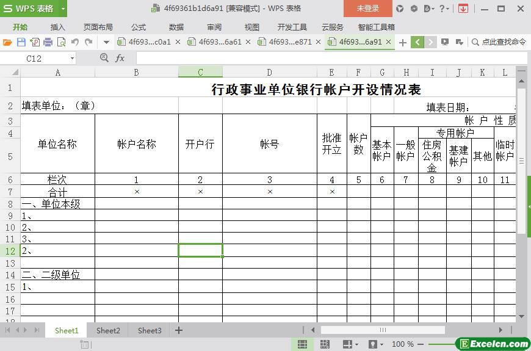This screenshot has height=351, width=531.
Task: Open the 公式 ribbon tab
Action: click(x=139, y=27)
